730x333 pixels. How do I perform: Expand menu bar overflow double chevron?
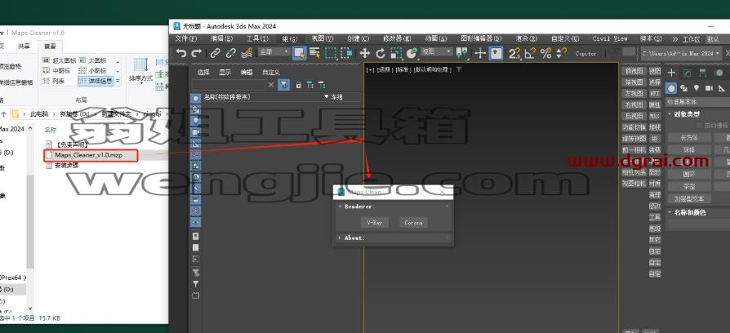pos(674,39)
